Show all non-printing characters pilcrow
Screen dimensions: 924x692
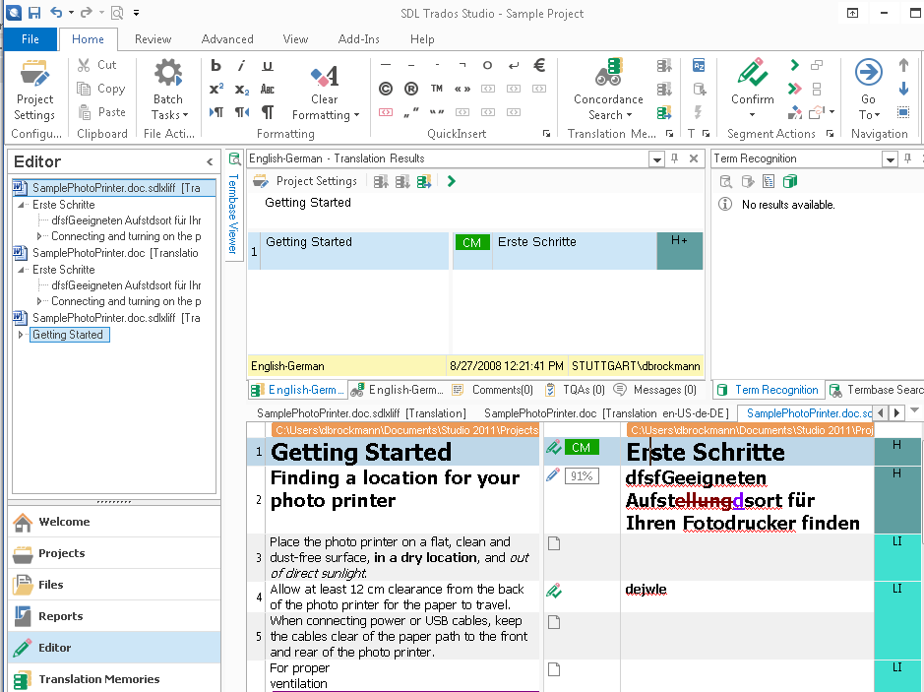pyautogui.click(x=268, y=112)
